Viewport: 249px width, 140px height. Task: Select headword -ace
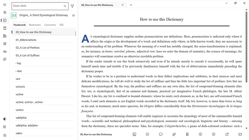tap(44, 79)
